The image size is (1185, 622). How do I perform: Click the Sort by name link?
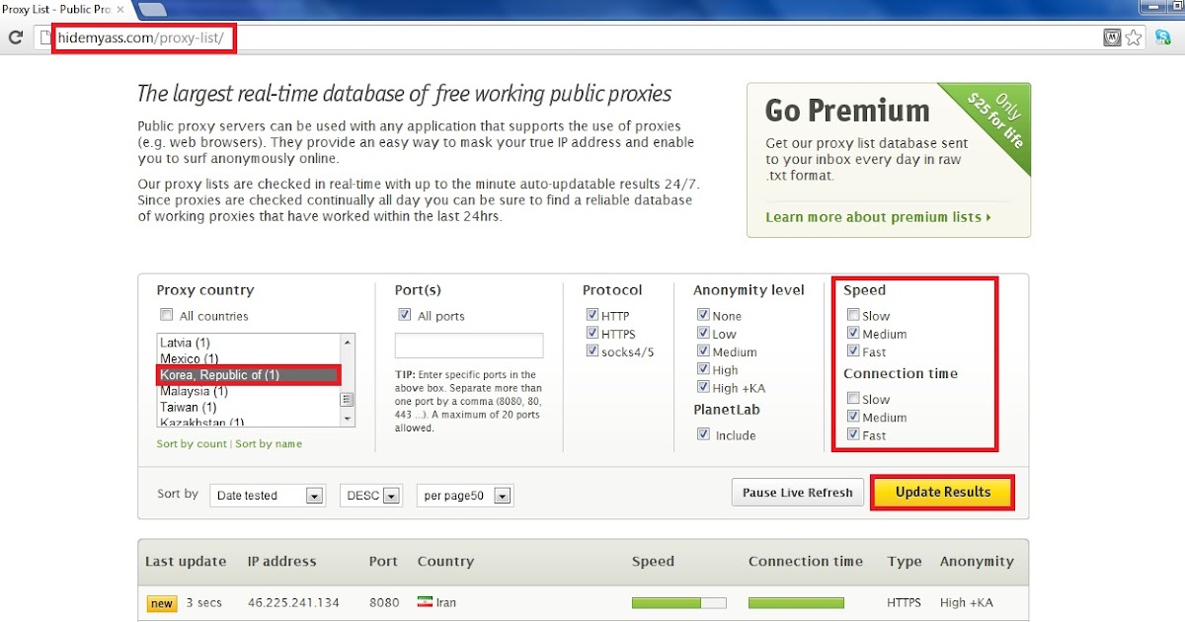[269, 444]
